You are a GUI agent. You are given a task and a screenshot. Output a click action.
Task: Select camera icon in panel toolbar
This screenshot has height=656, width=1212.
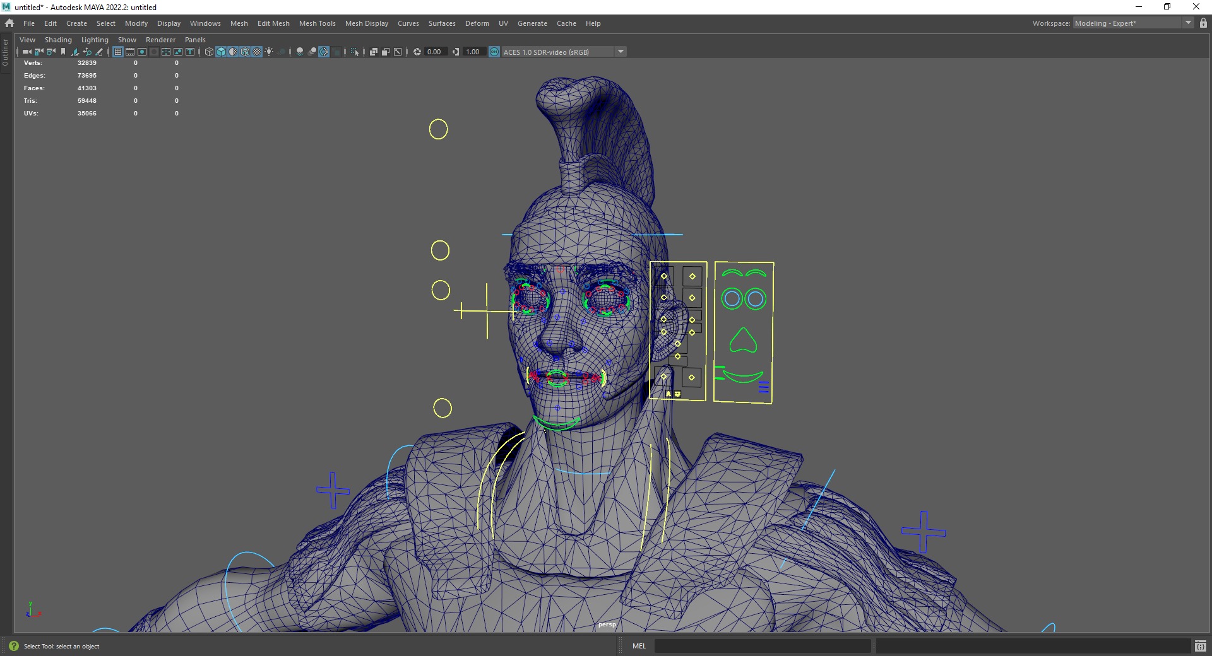(x=27, y=52)
